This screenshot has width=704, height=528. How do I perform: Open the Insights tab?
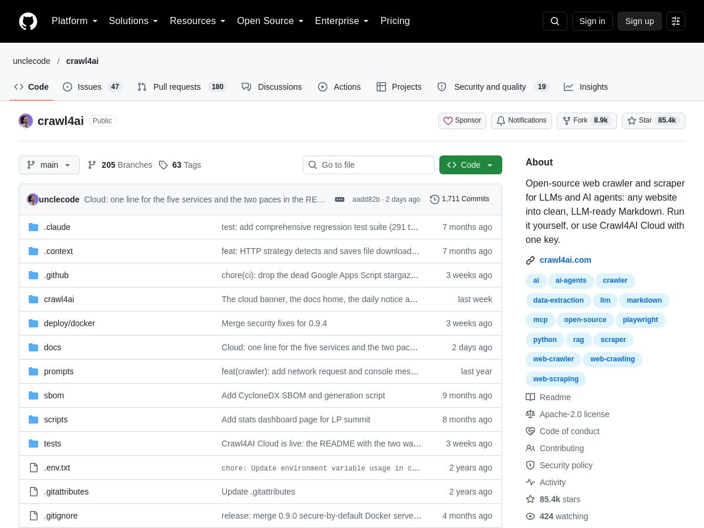586,87
